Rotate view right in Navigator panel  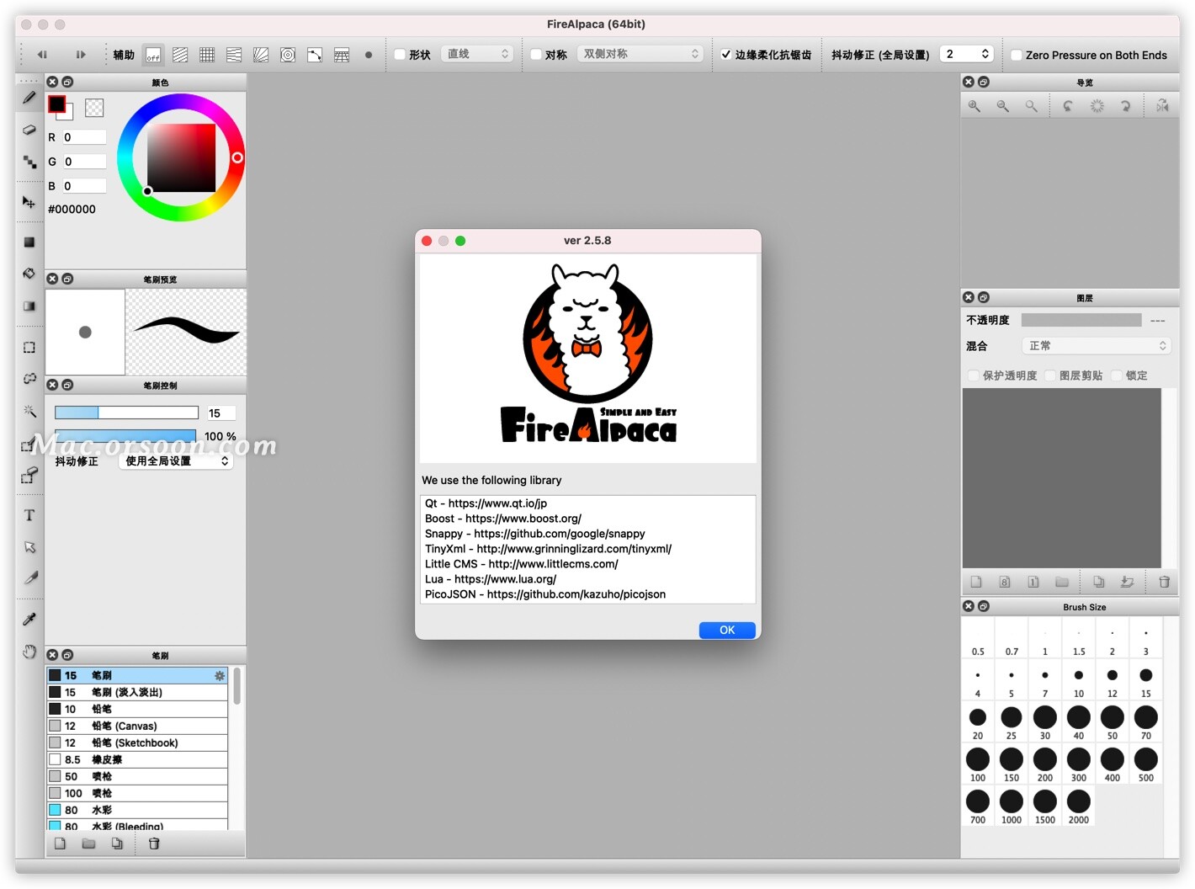(x=1125, y=106)
